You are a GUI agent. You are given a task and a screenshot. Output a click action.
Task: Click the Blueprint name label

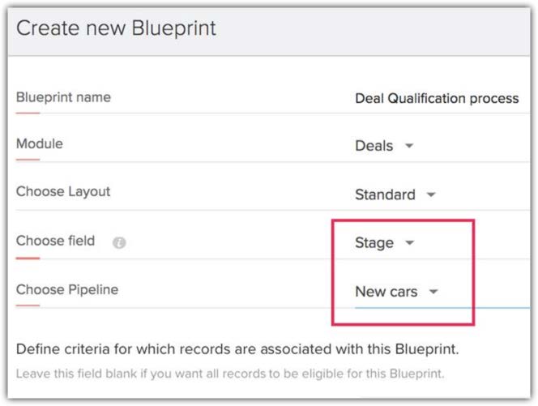[63, 97]
